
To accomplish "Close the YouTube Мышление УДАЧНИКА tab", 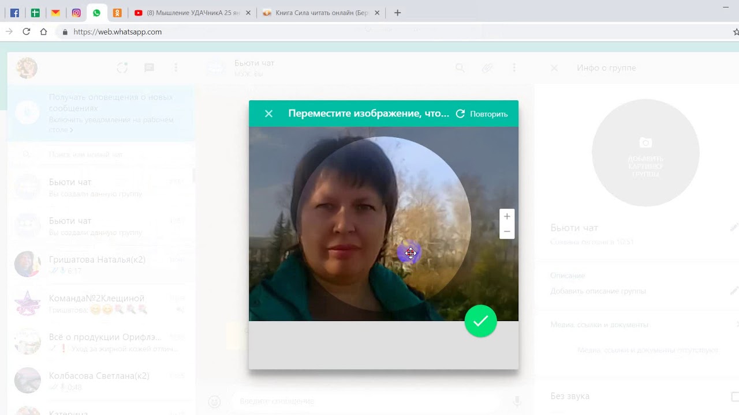I will pos(248,13).
